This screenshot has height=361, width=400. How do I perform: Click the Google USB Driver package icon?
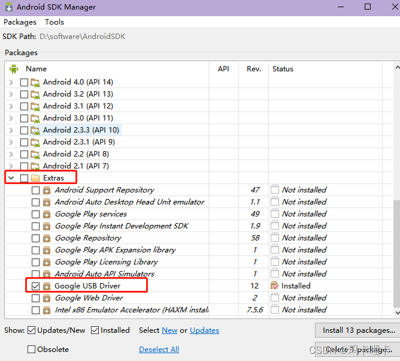[47, 287]
